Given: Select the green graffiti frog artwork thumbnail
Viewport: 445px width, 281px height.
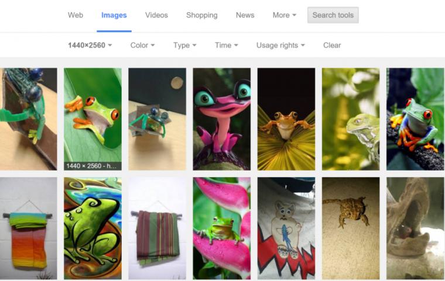Looking at the screenshot, I should point(93,228).
